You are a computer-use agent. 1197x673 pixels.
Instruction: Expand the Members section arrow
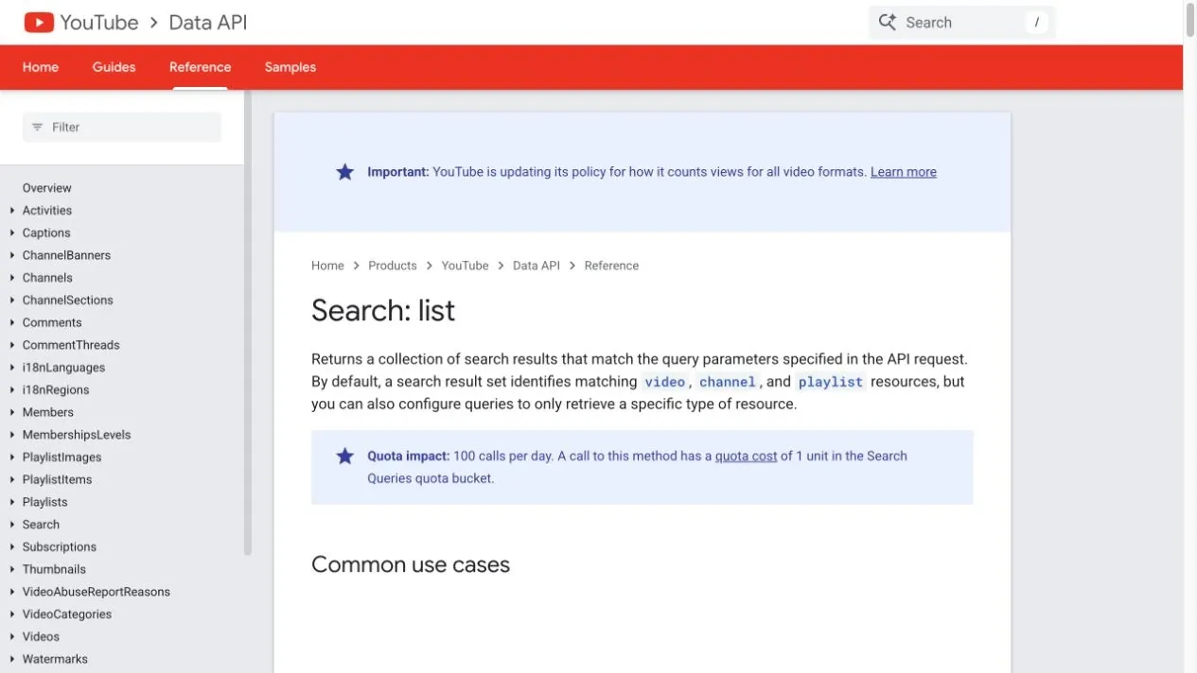point(11,413)
